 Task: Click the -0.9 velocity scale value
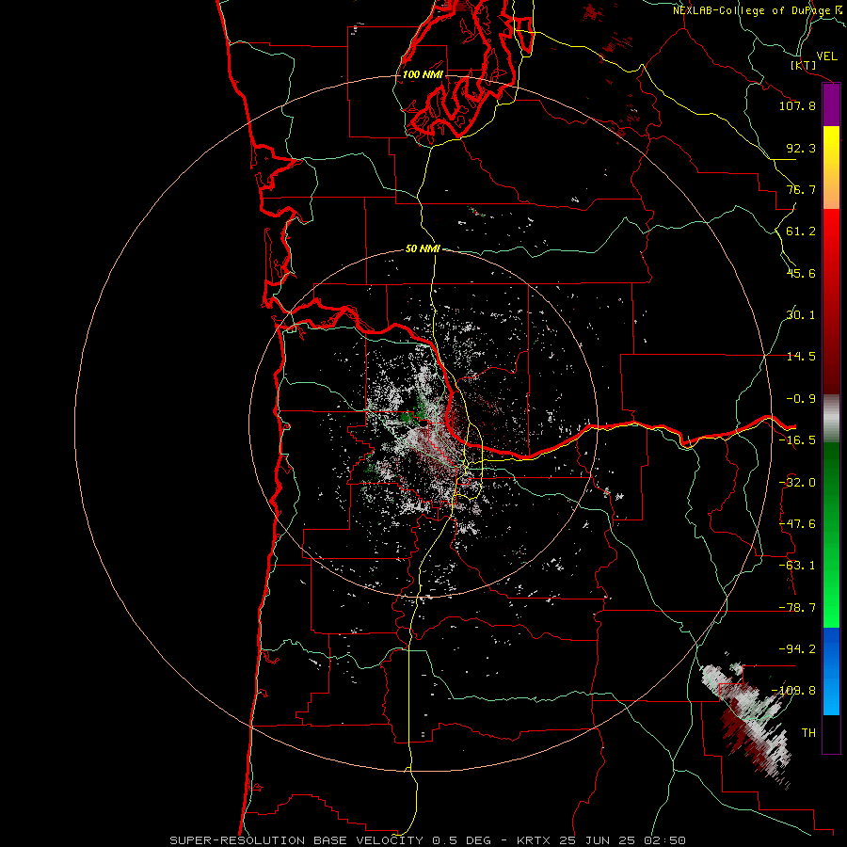(x=801, y=399)
